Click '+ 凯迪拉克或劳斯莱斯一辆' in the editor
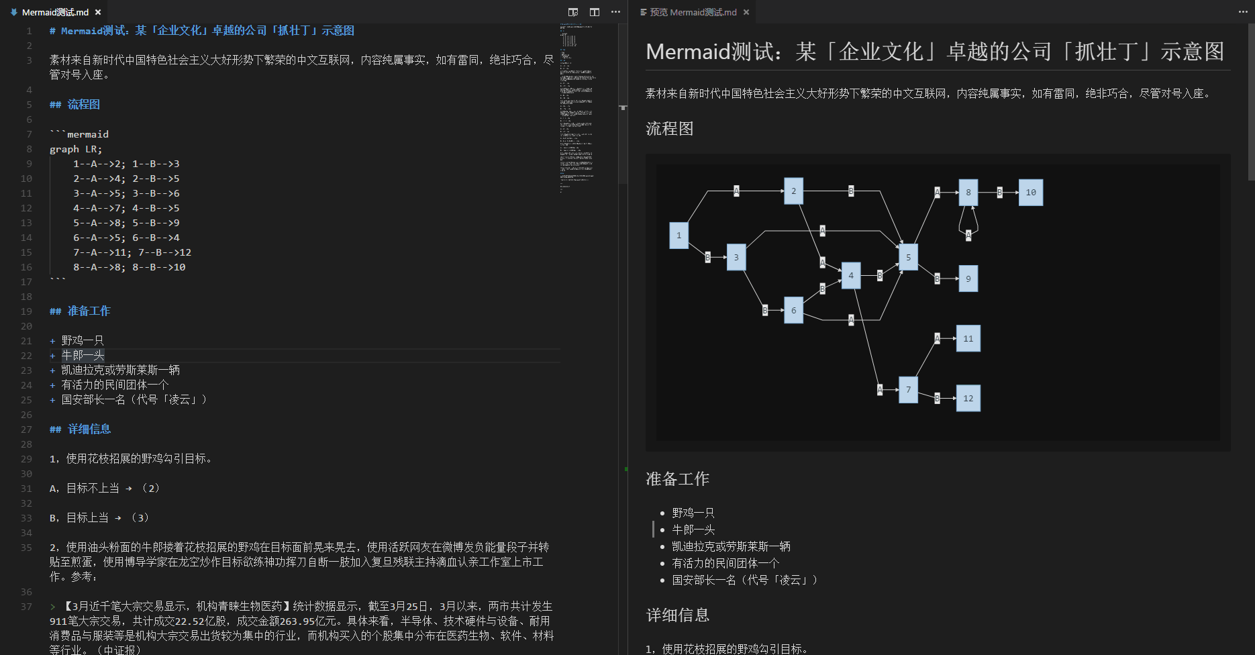Image resolution: width=1255 pixels, height=655 pixels. coord(115,370)
